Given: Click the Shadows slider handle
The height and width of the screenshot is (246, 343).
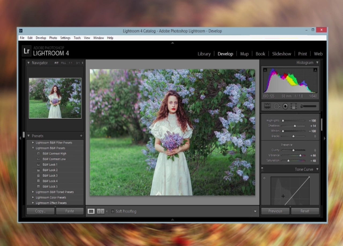Looking at the screenshot, I should [x=295, y=126].
